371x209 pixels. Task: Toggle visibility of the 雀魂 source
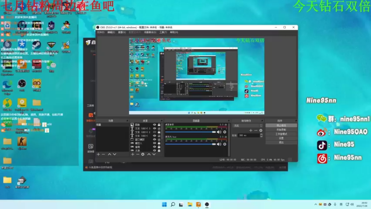[x=154, y=147]
